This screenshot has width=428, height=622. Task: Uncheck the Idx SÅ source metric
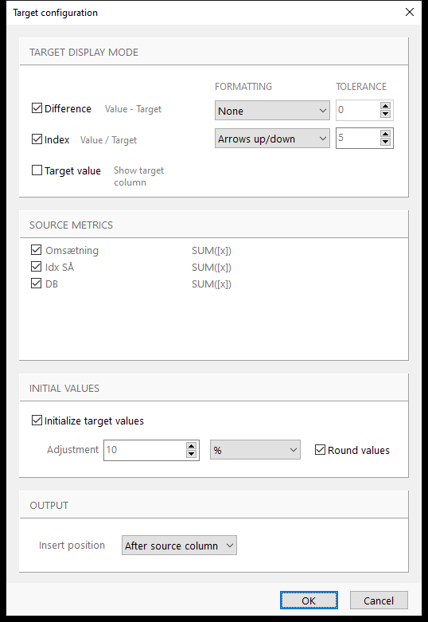click(36, 267)
